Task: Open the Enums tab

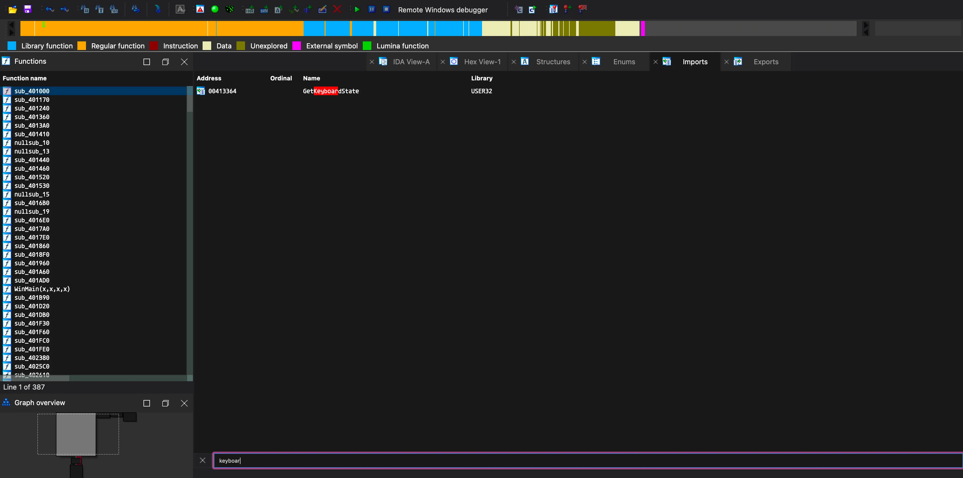Action: coord(624,62)
